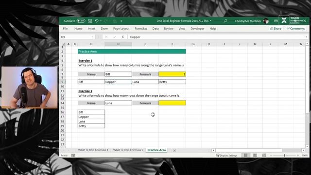
Task: Open the Help ribbon tab
Action: [213, 29]
